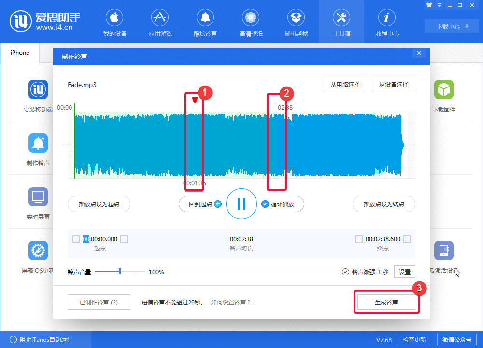This screenshot has width=483, height=348.
Task: Click 从电脑选择 to pick a local file
Action: [345, 84]
